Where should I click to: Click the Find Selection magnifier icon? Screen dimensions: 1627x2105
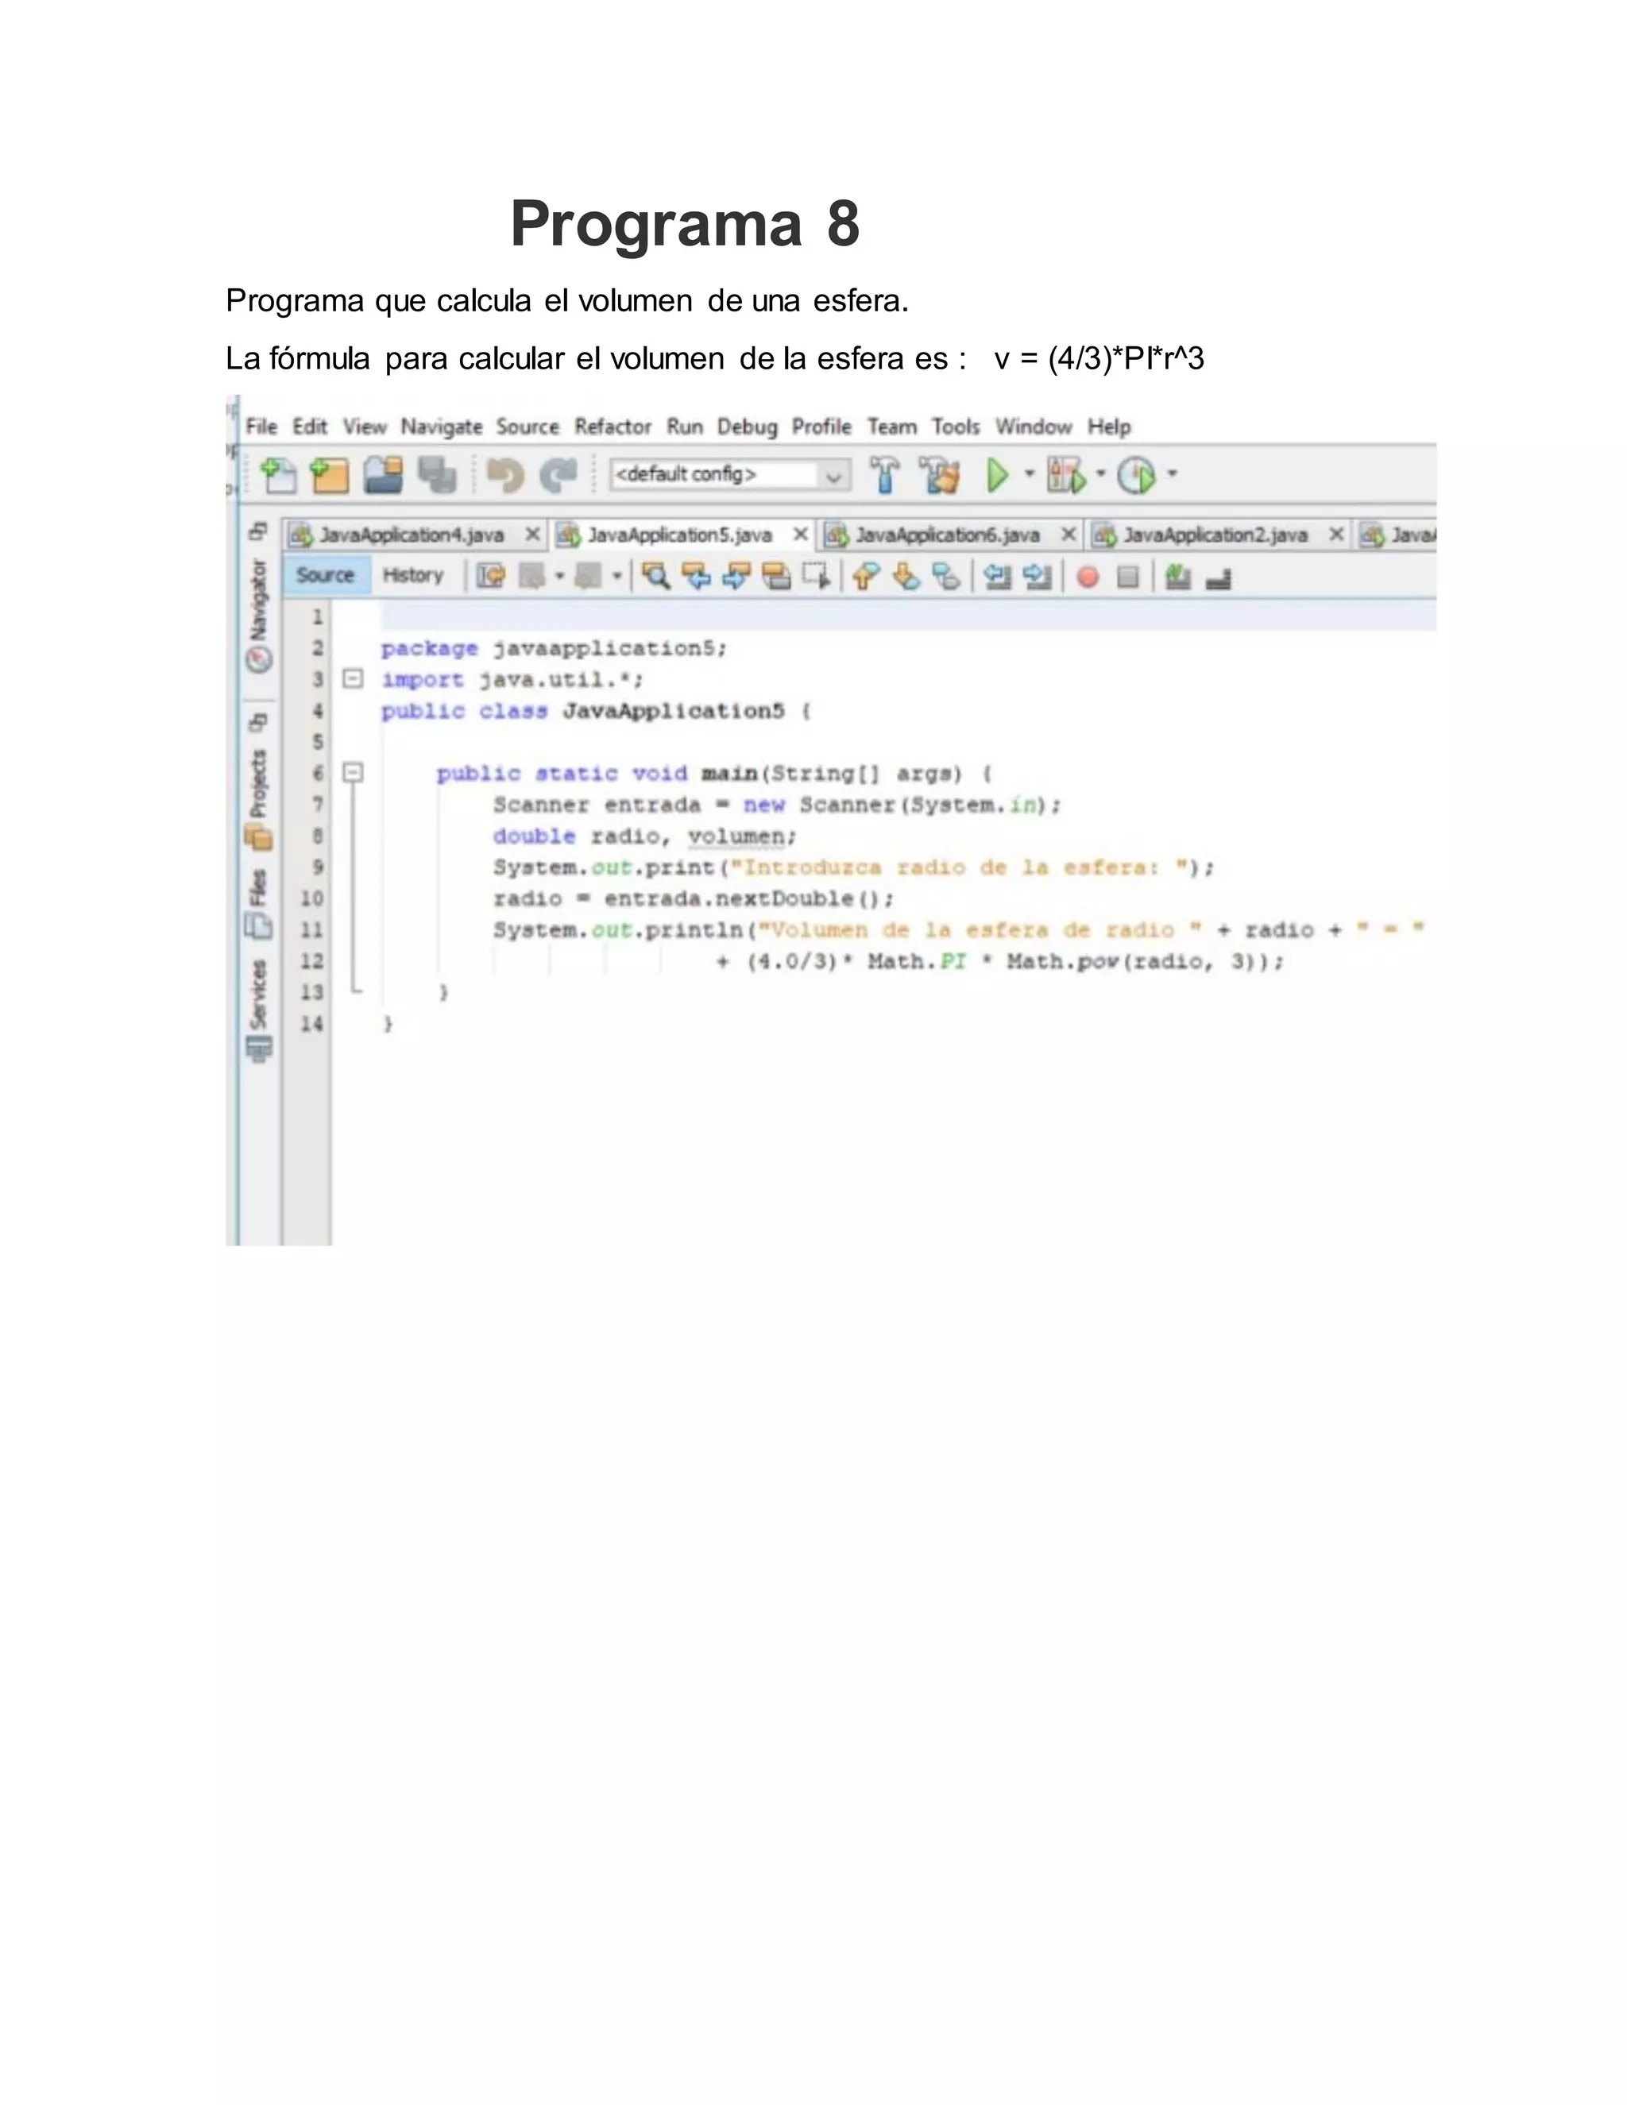656,577
